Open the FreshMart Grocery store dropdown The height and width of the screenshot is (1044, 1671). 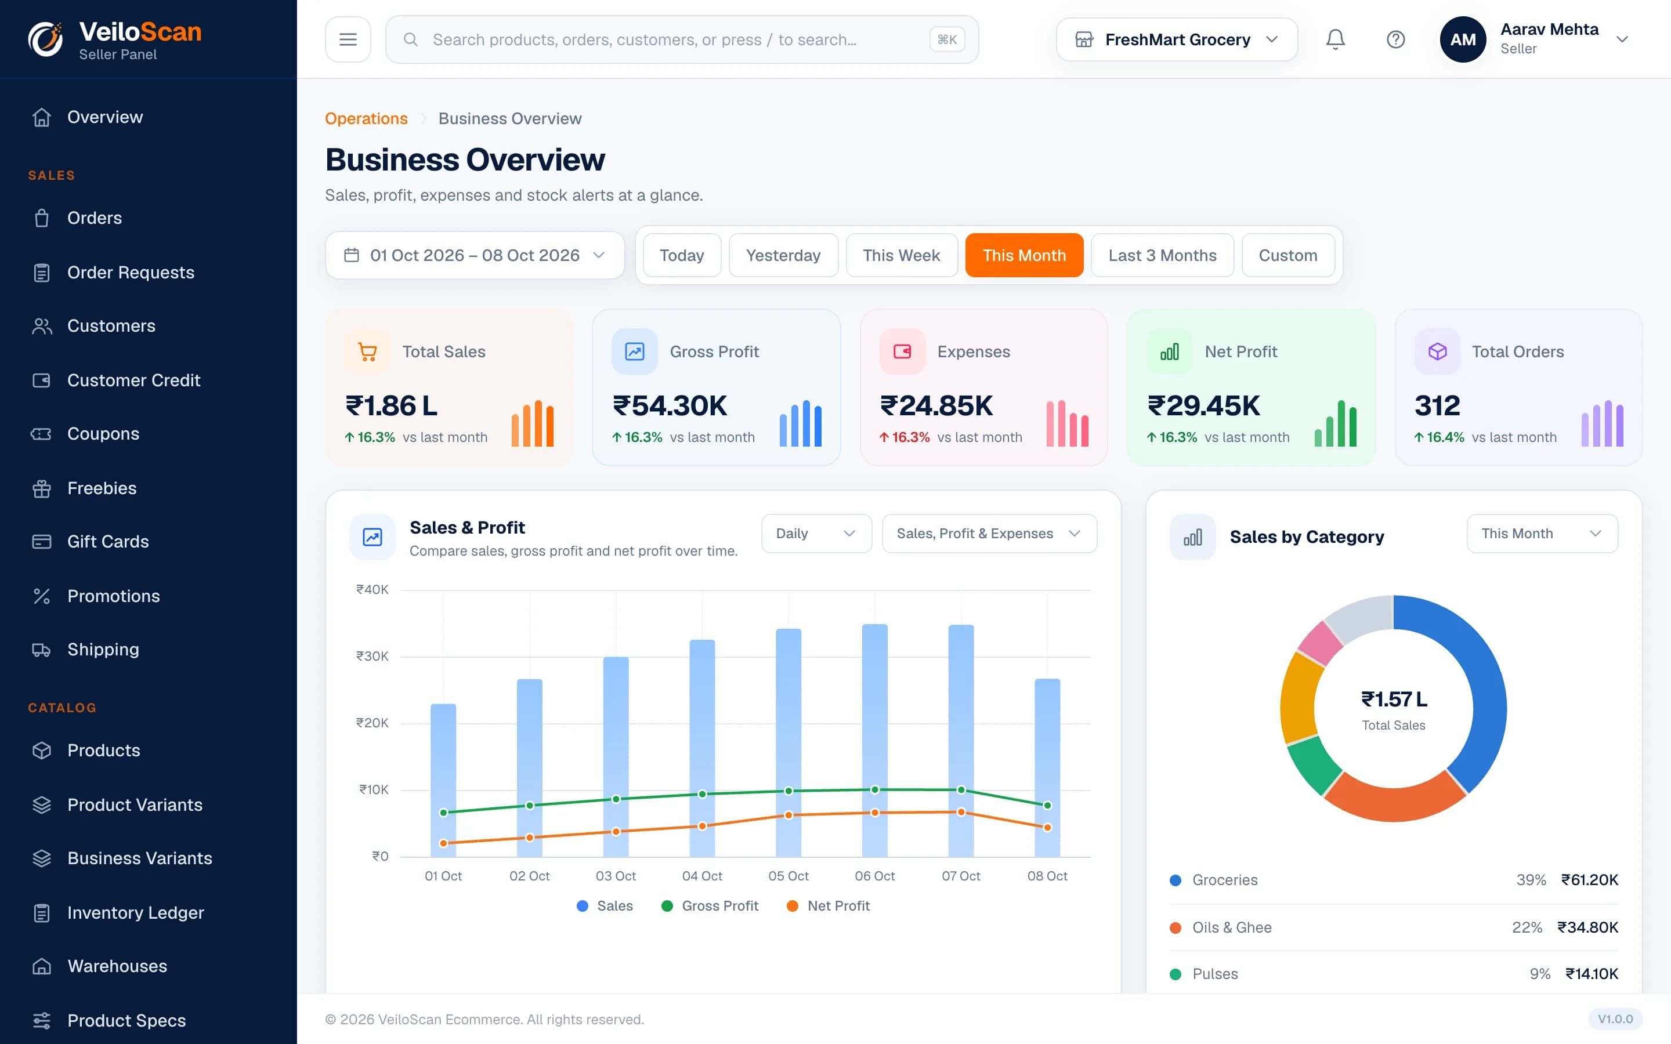(1177, 39)
